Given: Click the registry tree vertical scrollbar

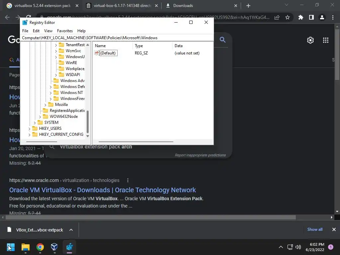Looking at the screenshot, I should coord(88,122).
